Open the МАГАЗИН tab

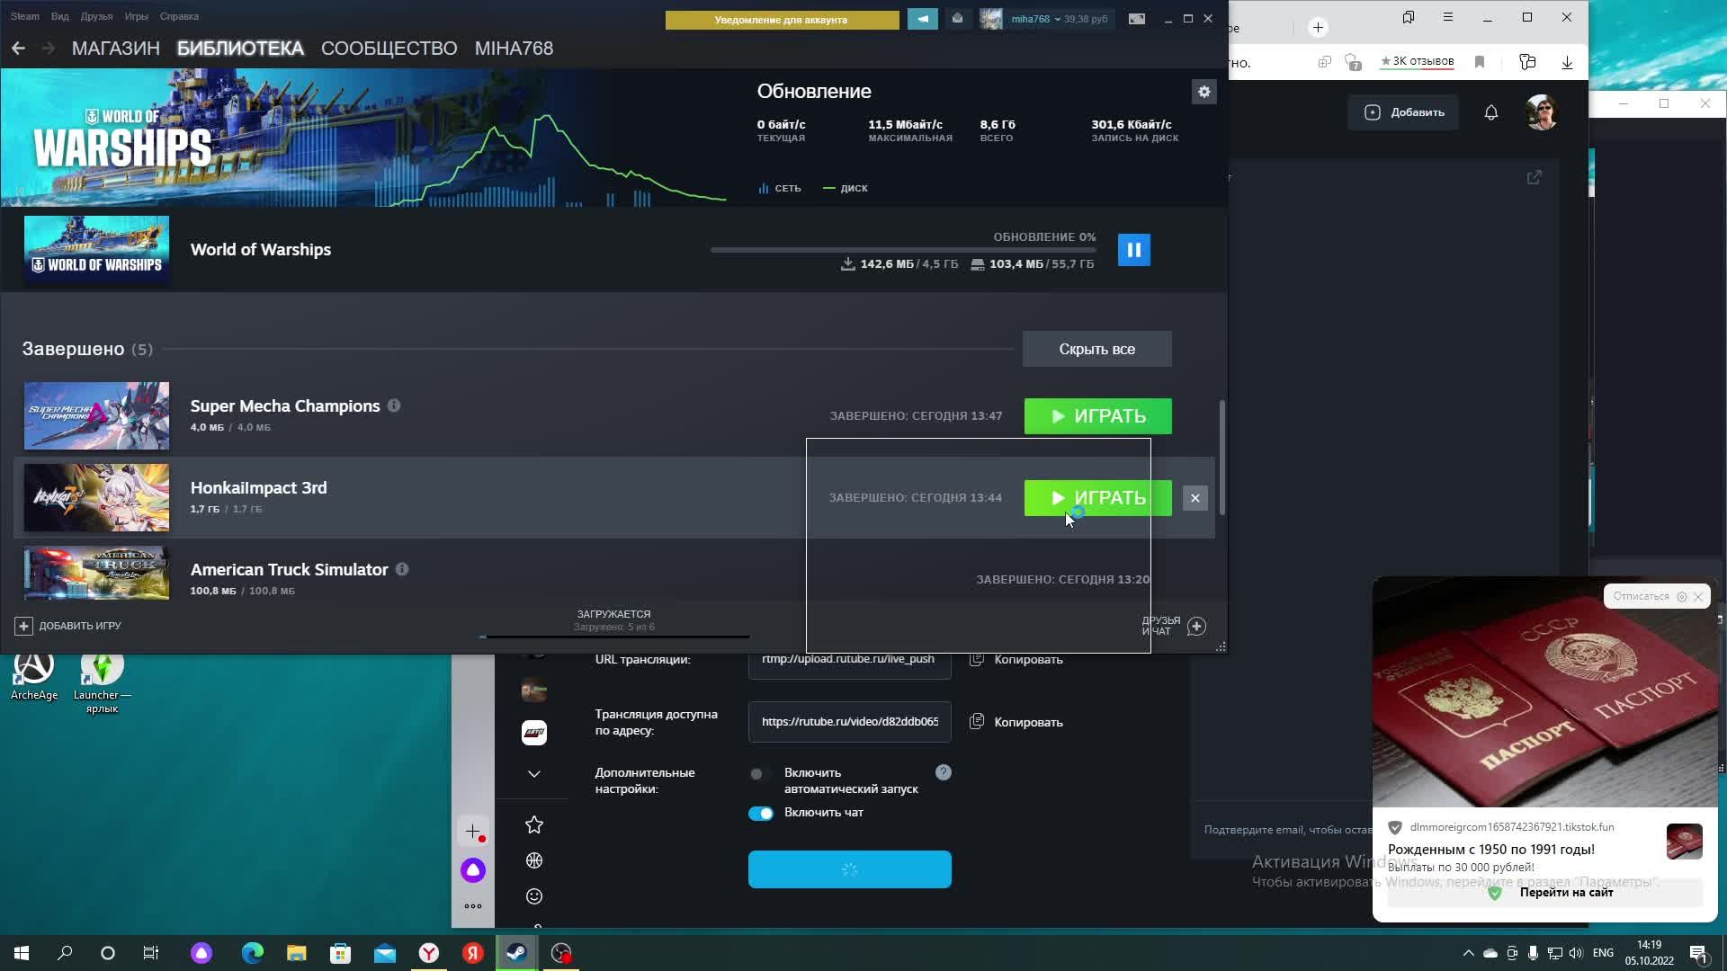pyautogui.click(x=115, y=49)
